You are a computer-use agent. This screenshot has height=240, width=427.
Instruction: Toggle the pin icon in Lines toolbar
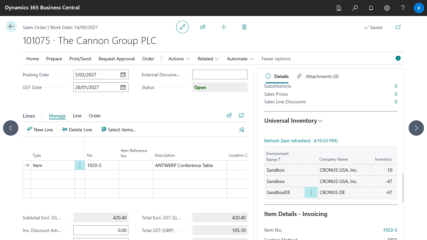click(242, 130)
